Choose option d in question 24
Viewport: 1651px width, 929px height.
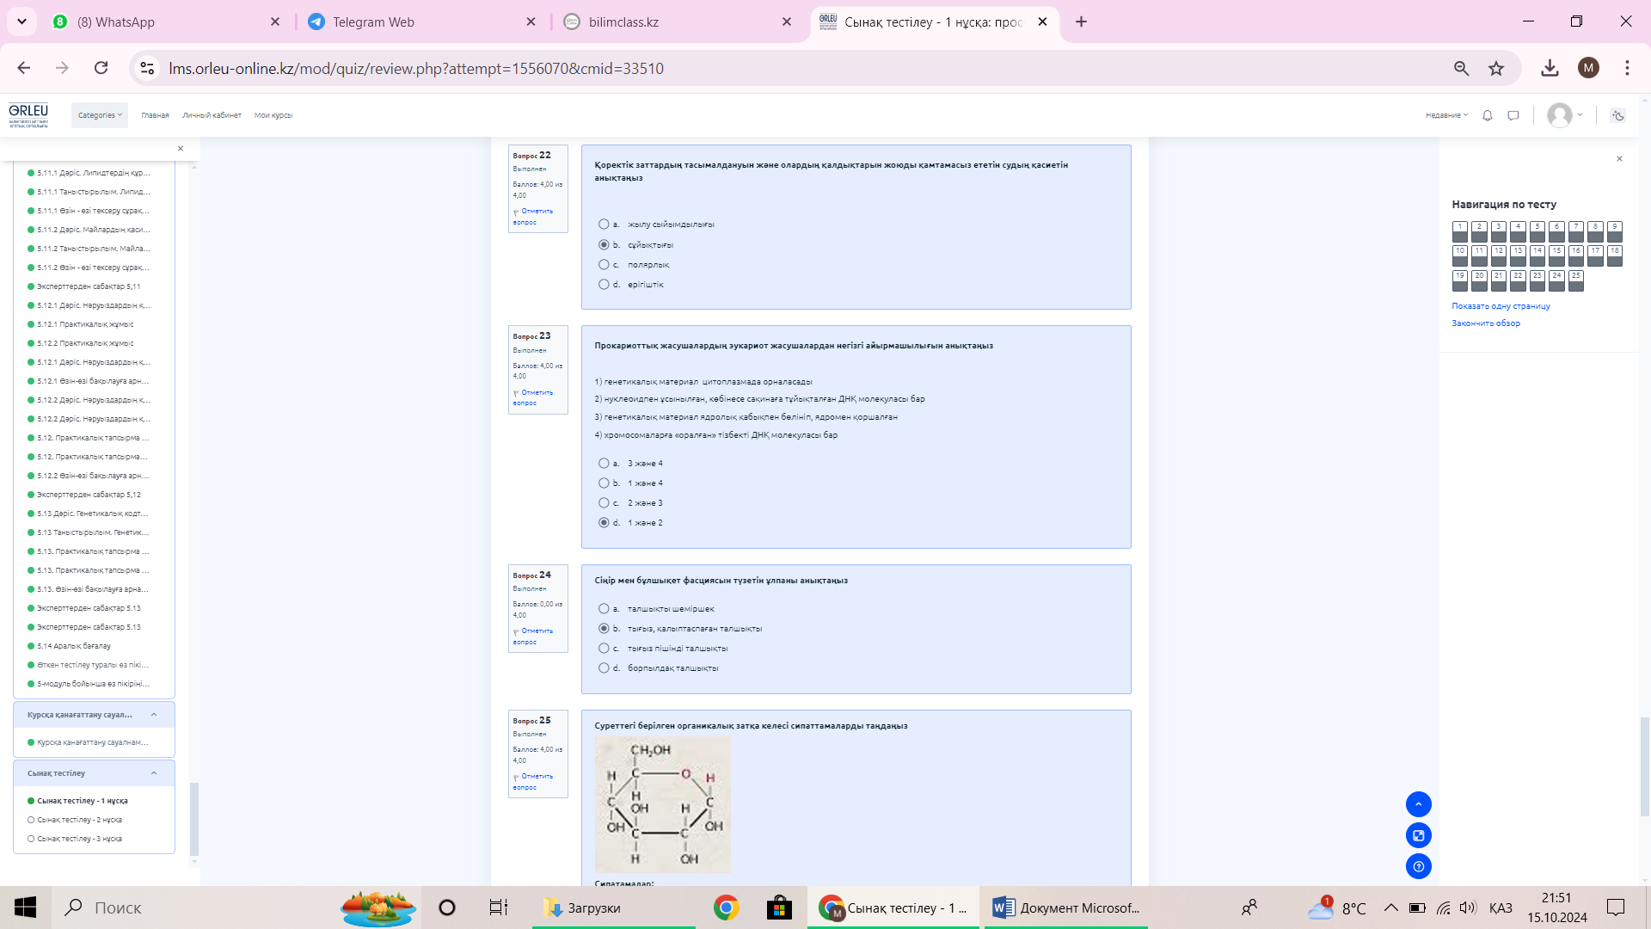point(604,668)
